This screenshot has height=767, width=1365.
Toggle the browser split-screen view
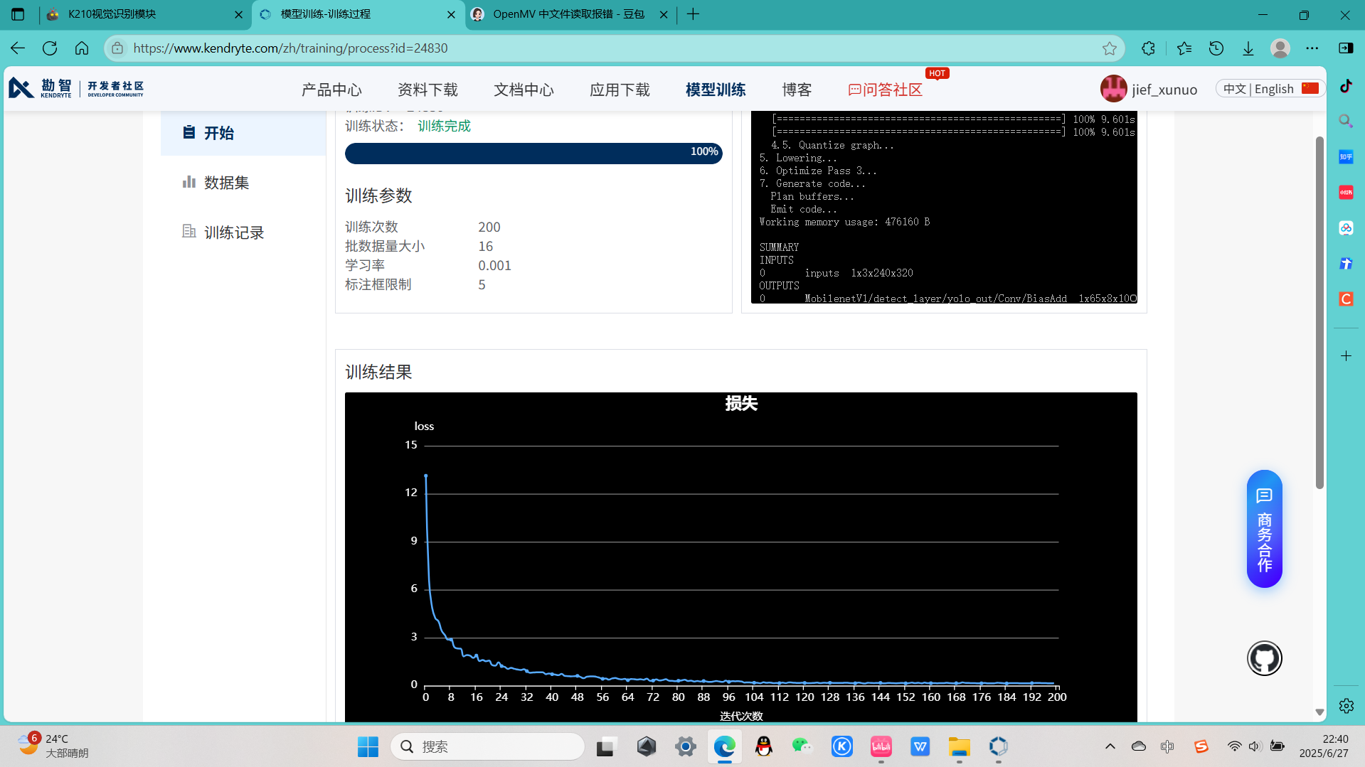(1347, 48)
